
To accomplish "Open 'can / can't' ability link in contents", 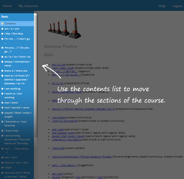I will [x=58, y=174].
